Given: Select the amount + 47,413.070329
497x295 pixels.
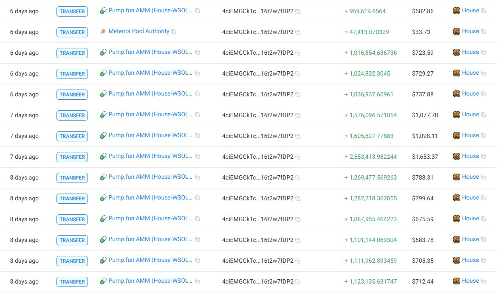Looking at the screenshot, I should click(367, 32).
